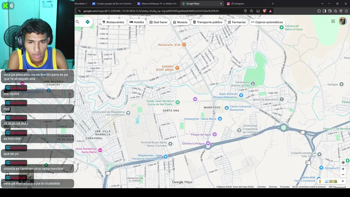The width and height of the screenshot is (350, 197).
Task: Select Cementerio Jardines de Paz pin
Action: (x=253, y=84)
